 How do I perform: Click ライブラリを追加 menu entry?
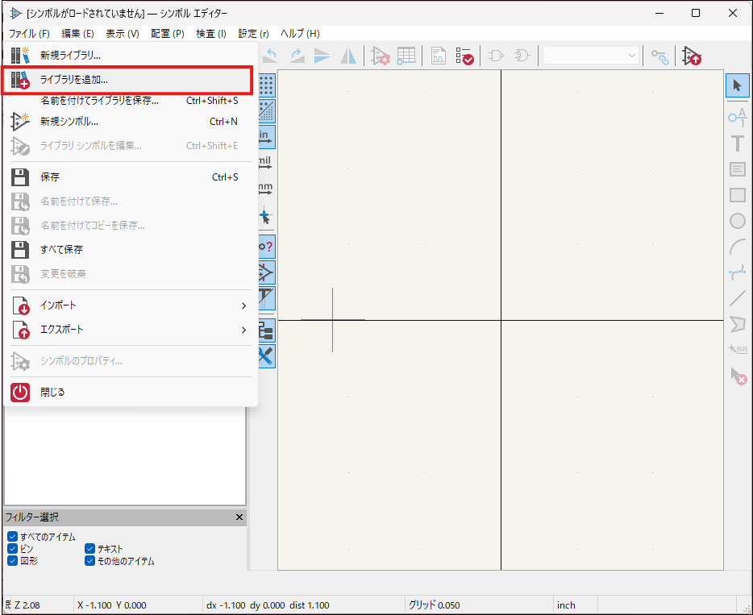[129, 80]
